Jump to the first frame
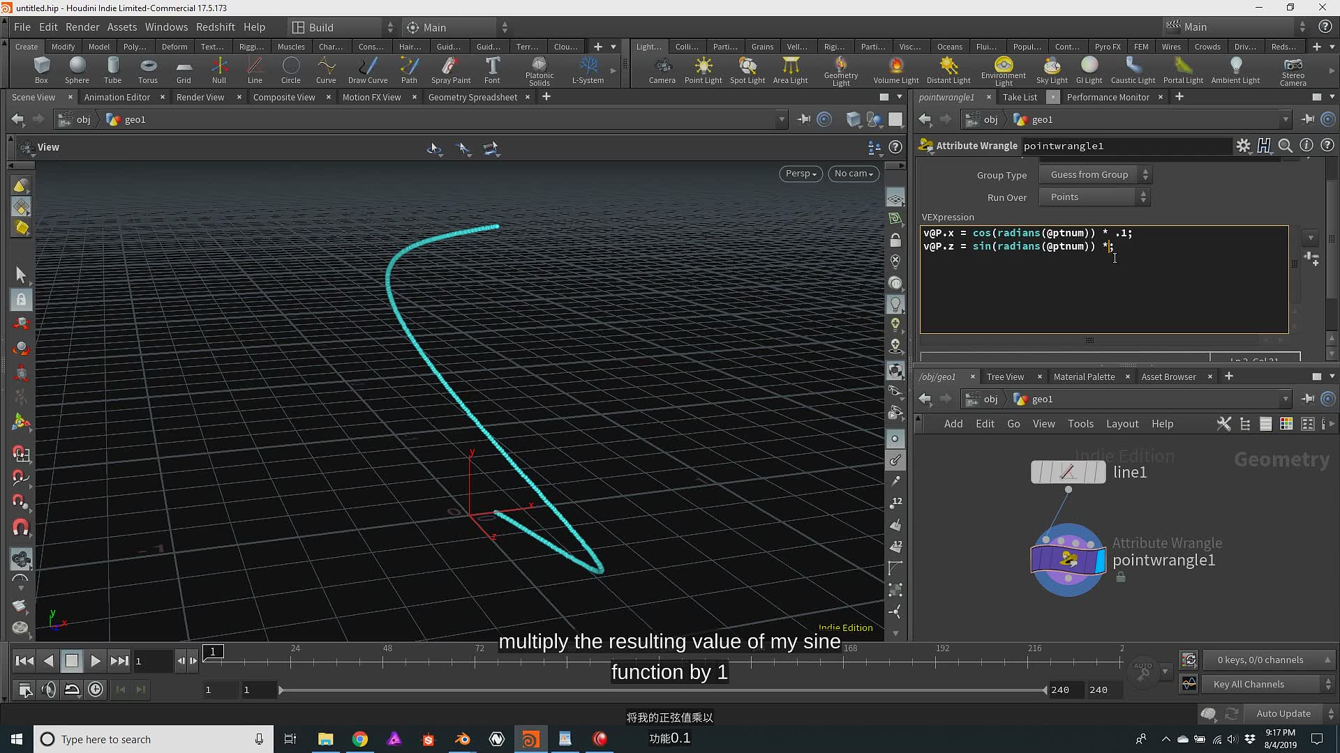The width and height of the screenshot is (1340, 753). click(24, 660)
